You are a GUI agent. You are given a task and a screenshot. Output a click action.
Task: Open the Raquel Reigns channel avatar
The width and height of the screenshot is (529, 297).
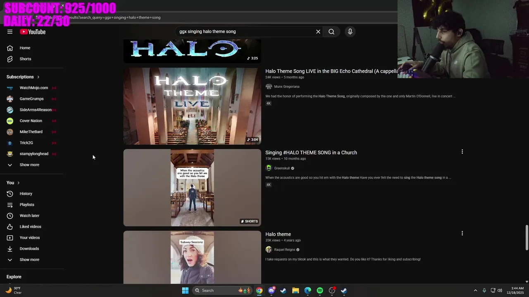(269, 250)
